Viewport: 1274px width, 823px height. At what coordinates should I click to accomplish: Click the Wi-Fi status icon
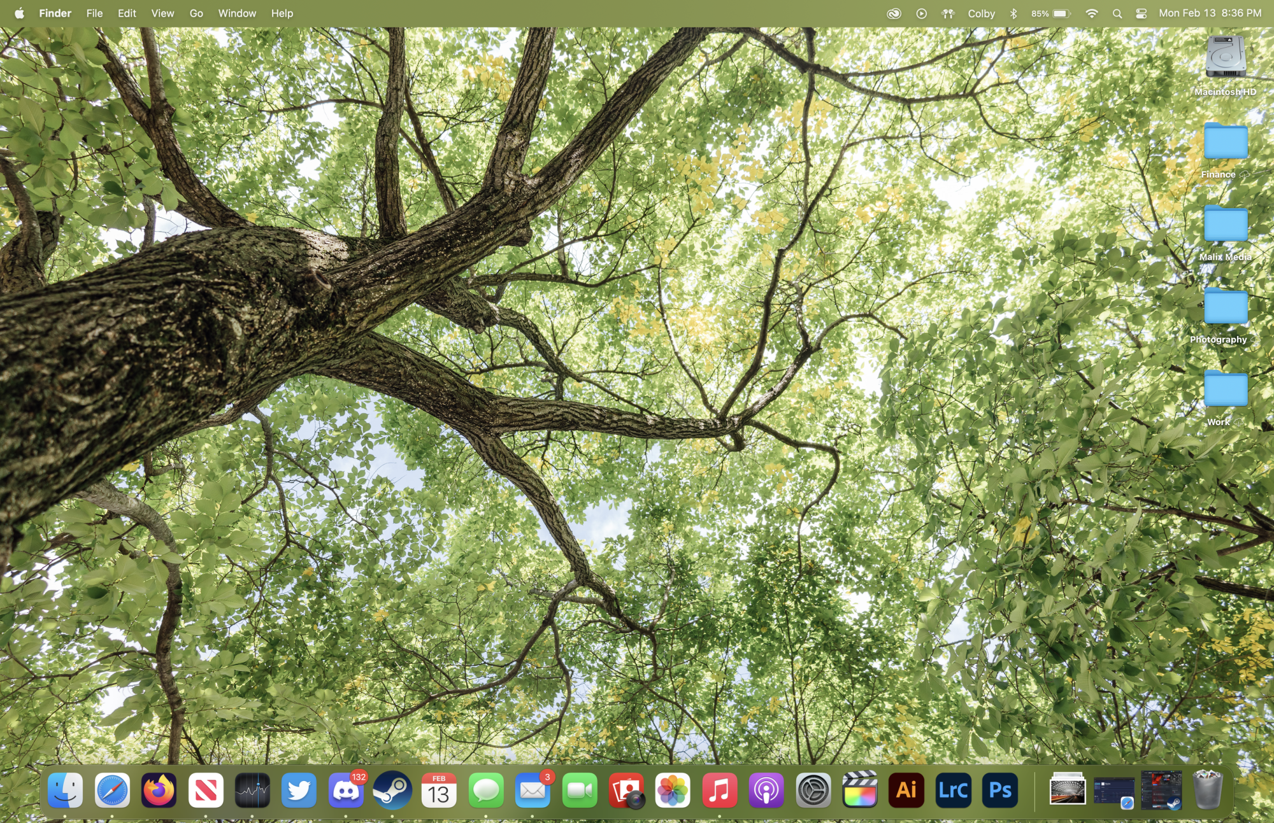[1091, 13]
